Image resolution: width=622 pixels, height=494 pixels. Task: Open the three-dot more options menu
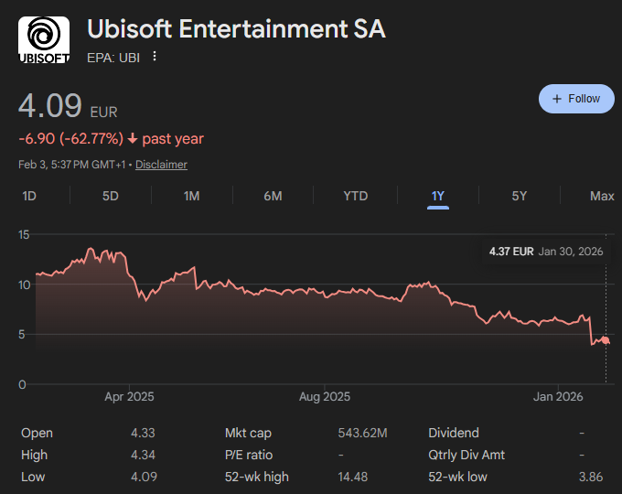coord(155,57)
